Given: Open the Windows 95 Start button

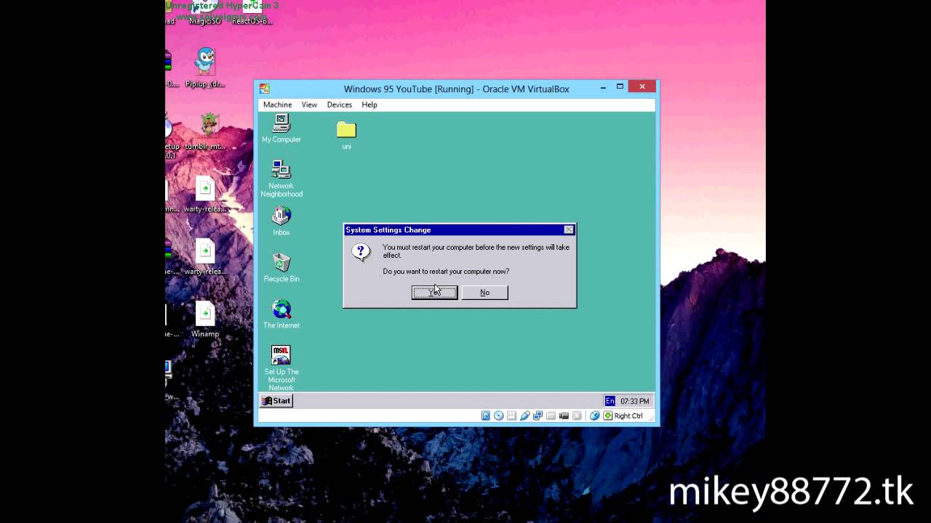Looking at the screenshot, I should [276, 401].
